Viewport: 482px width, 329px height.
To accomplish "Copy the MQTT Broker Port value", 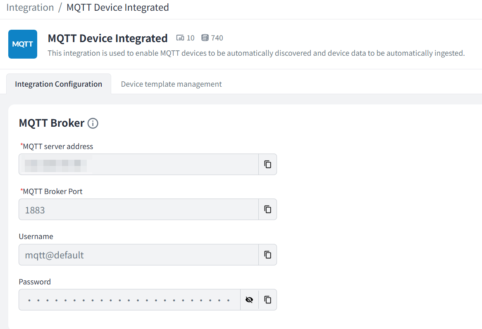I will point(267,209).
